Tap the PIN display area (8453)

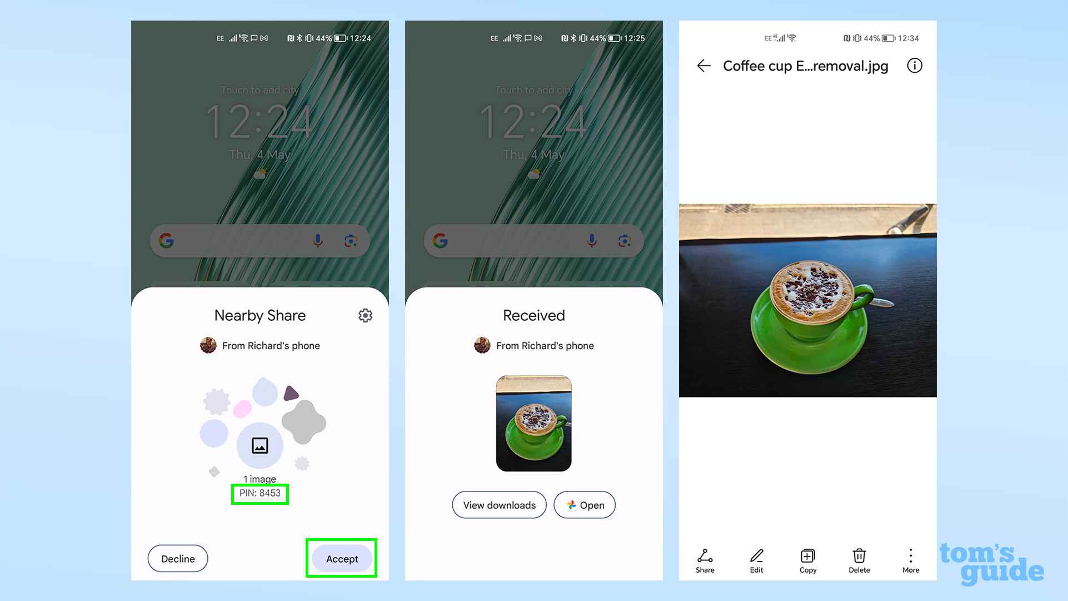click(259, 493)
